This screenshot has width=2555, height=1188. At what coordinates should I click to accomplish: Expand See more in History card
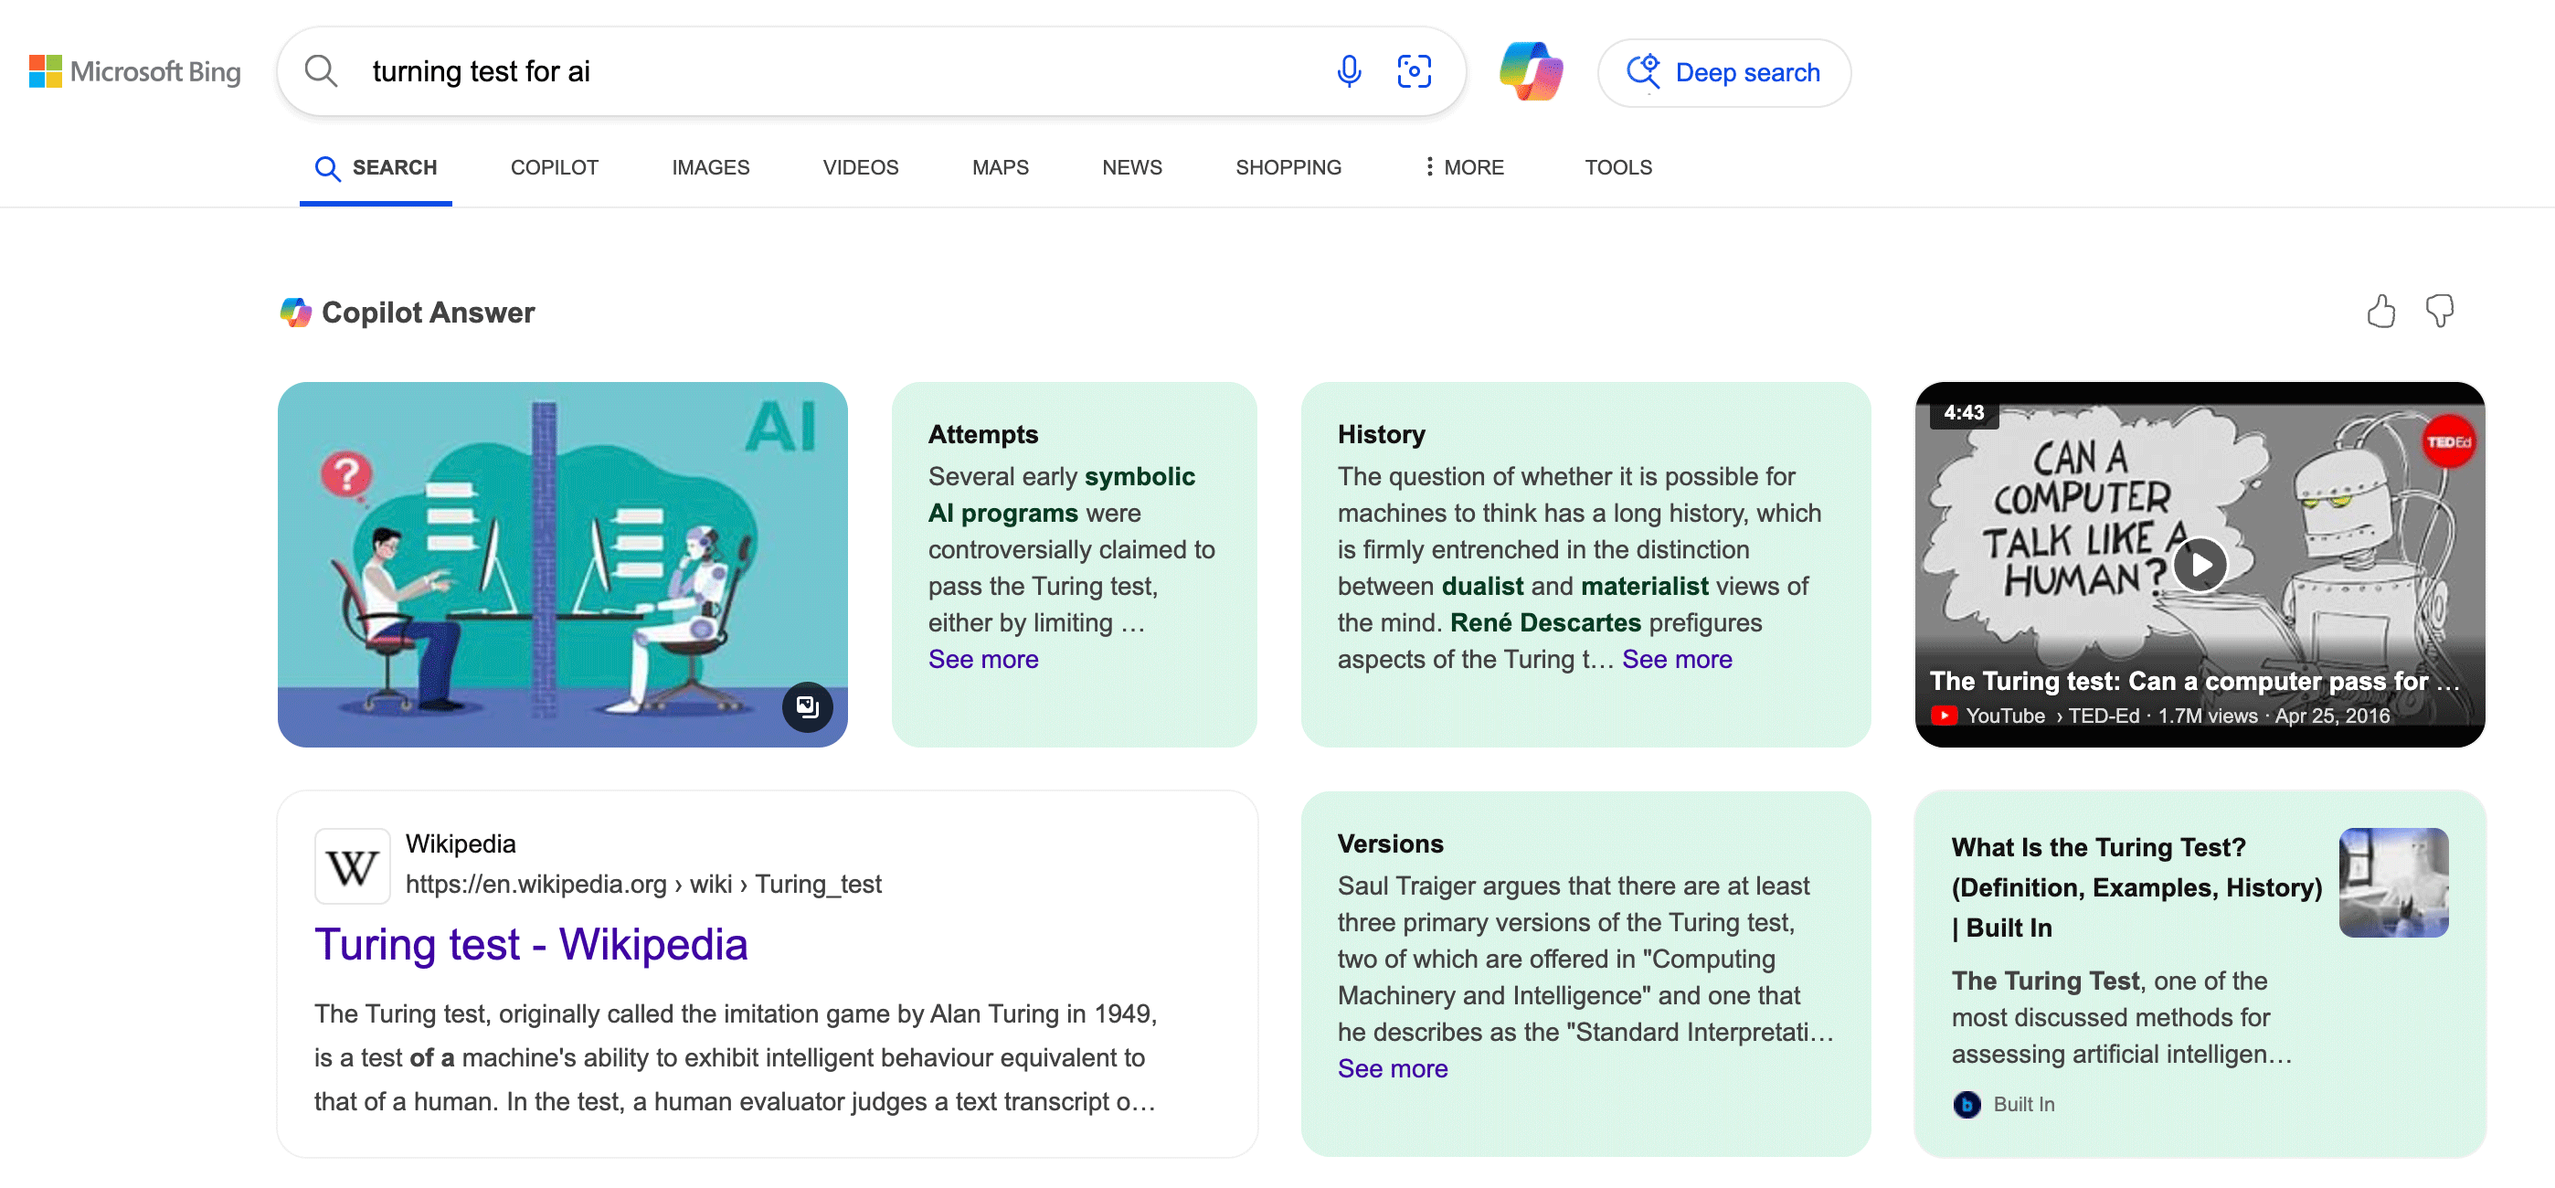click(1676, 660)
